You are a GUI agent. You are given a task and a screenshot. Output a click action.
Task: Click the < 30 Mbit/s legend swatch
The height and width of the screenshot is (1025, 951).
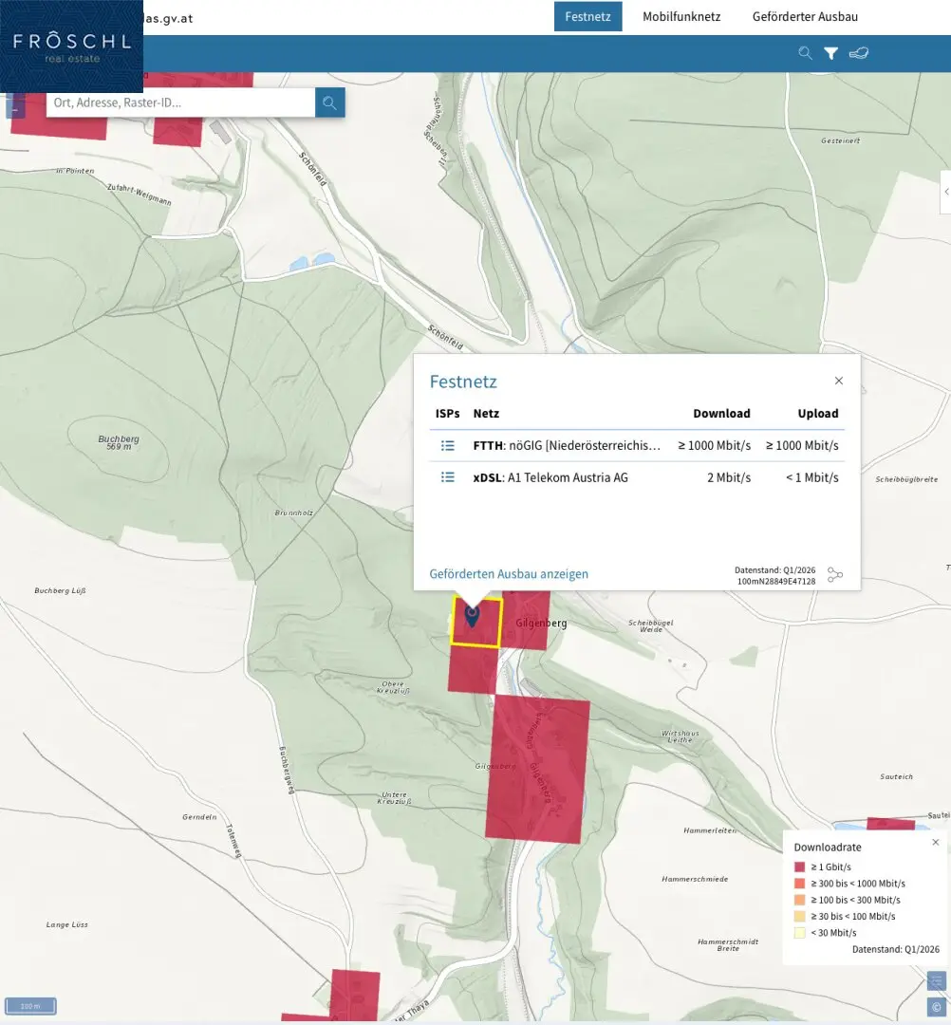tap(799, 933)
